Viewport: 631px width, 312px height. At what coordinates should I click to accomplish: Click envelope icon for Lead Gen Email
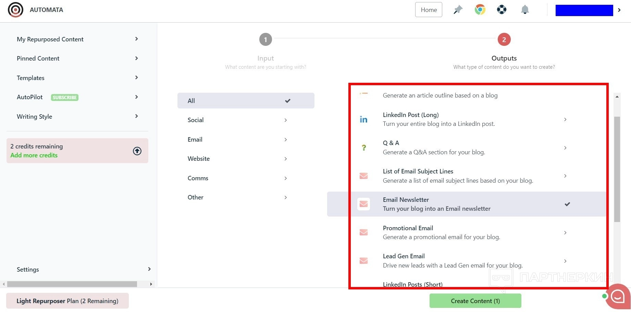point(363,261)
